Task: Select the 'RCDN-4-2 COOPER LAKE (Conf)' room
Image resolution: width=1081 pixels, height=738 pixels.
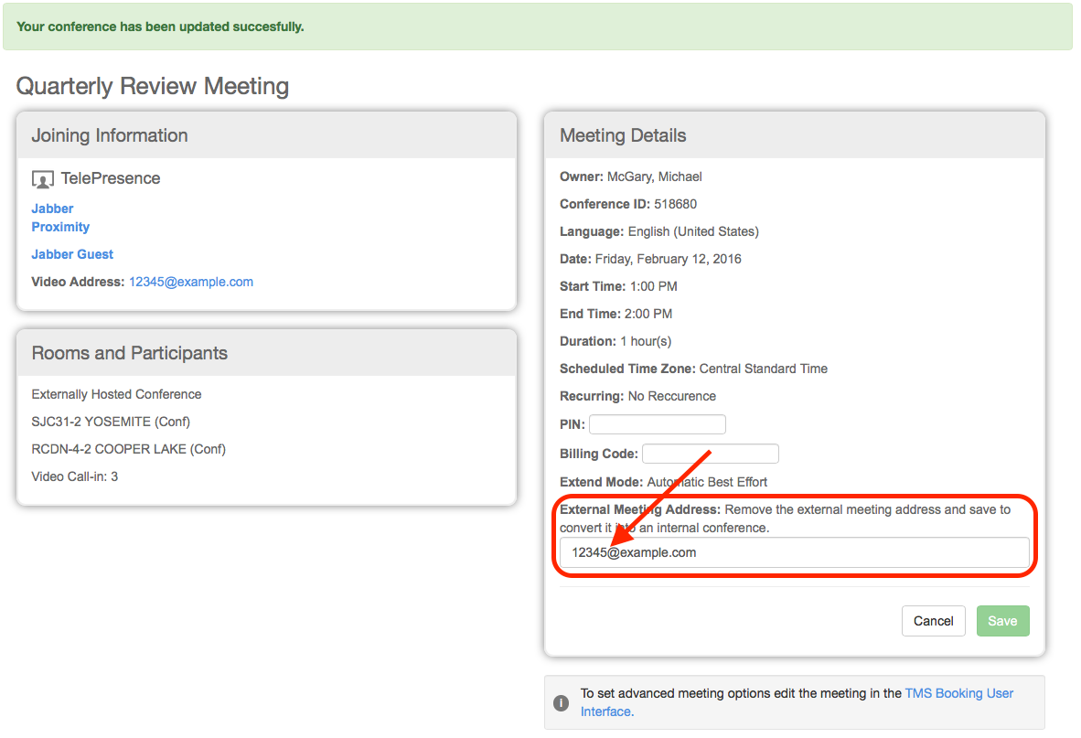Action: pos(129,449)
